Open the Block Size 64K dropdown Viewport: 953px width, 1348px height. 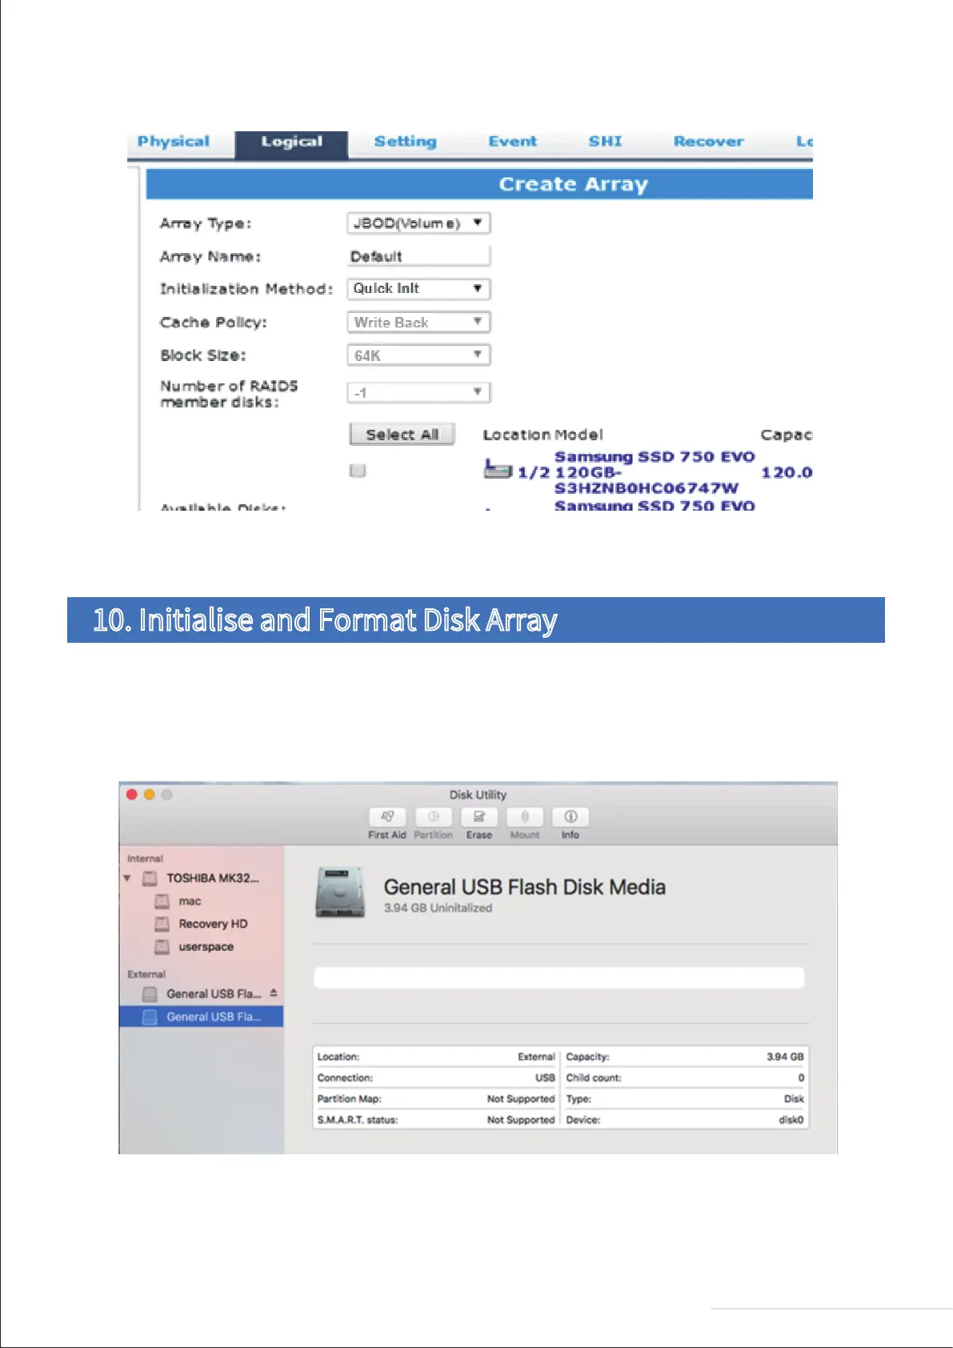418,355
